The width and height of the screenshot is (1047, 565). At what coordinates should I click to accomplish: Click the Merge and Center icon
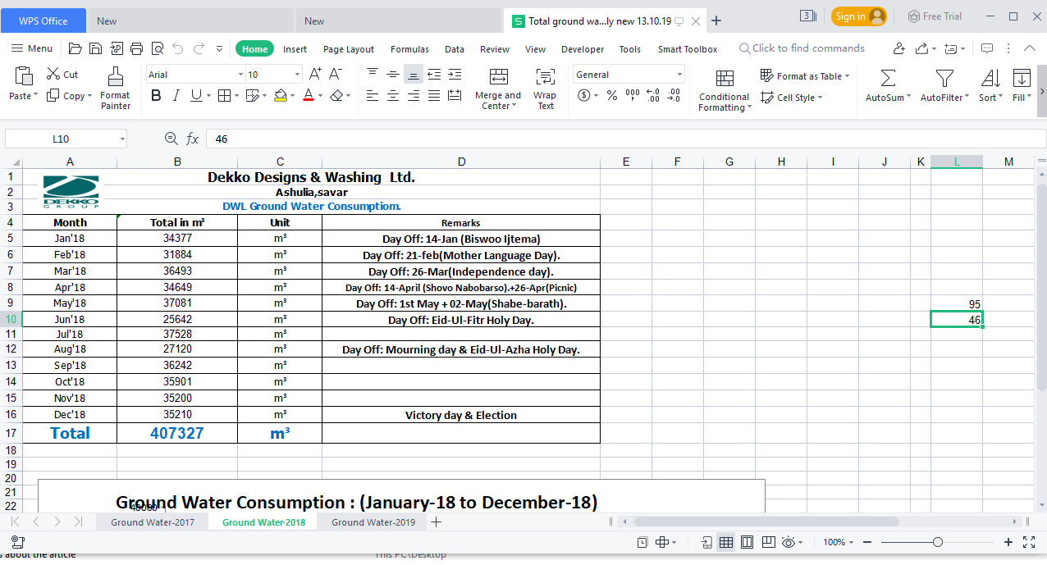498,77
